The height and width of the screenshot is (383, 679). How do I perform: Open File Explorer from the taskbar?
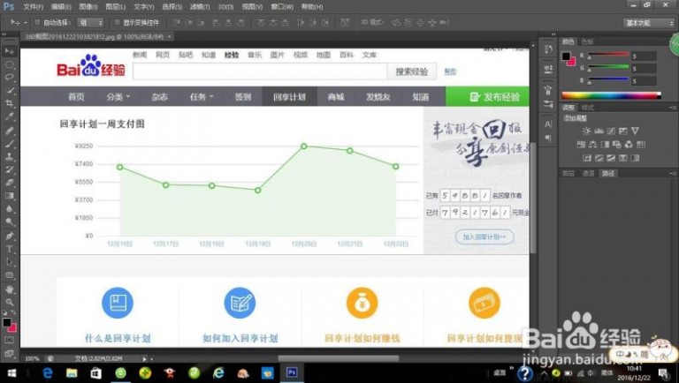72,372
